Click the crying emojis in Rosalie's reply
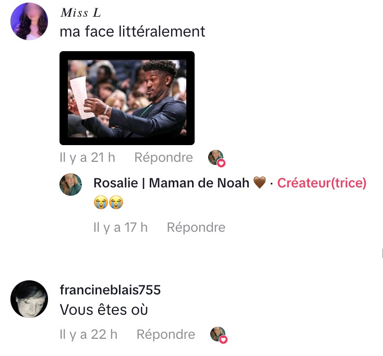 click(109, 203)
